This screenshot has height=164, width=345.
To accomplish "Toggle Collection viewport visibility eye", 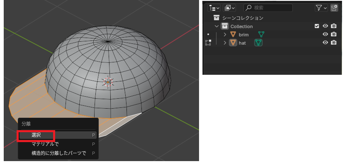I will pyautogui.click(x=325, y=26).
